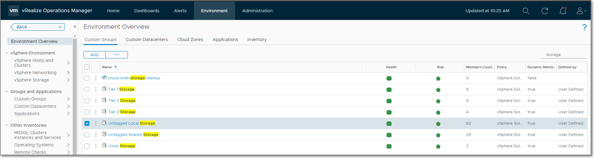Screen dimensions: 594x158
Task: Check the Tier 1 Storage row checkbox
Action: click(x=87, y=89)
